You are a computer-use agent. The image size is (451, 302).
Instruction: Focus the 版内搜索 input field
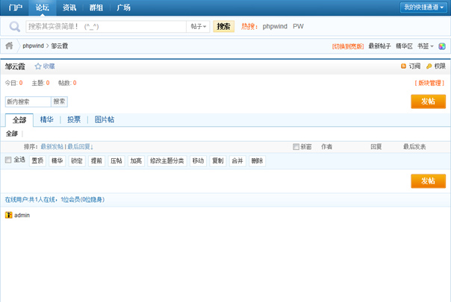(x=28, y=101)
